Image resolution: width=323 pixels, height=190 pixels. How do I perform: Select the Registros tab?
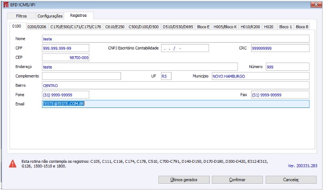point(79,15)
